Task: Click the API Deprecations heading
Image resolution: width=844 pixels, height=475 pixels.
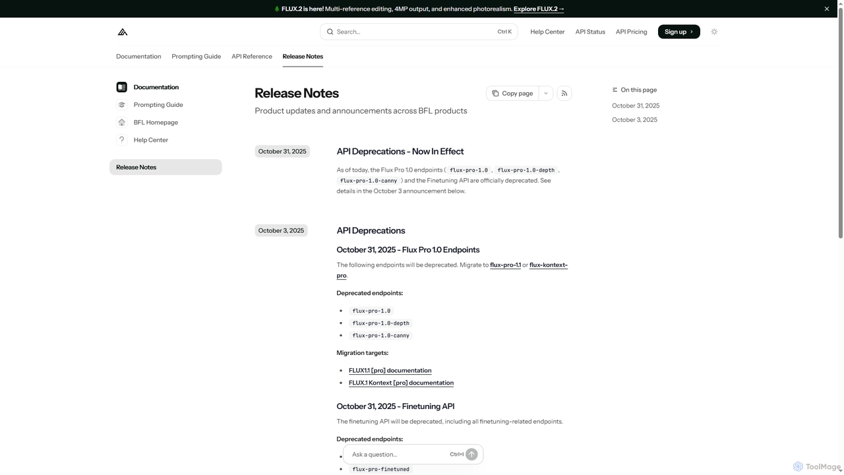Action: coord(371,230)
